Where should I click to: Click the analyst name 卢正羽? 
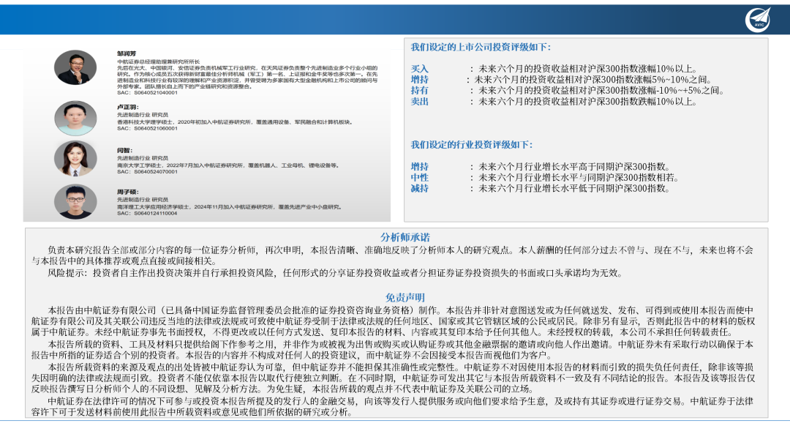[x=127, y=108]
